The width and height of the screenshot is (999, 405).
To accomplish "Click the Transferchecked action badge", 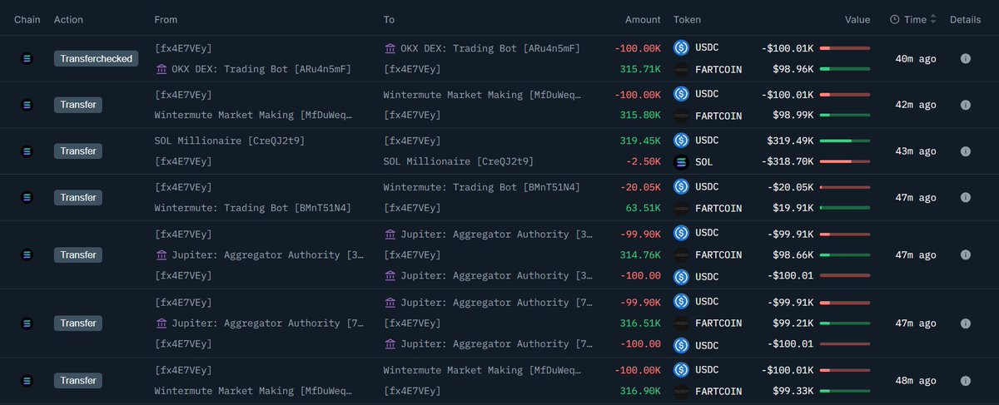I will tap(97, 59).
